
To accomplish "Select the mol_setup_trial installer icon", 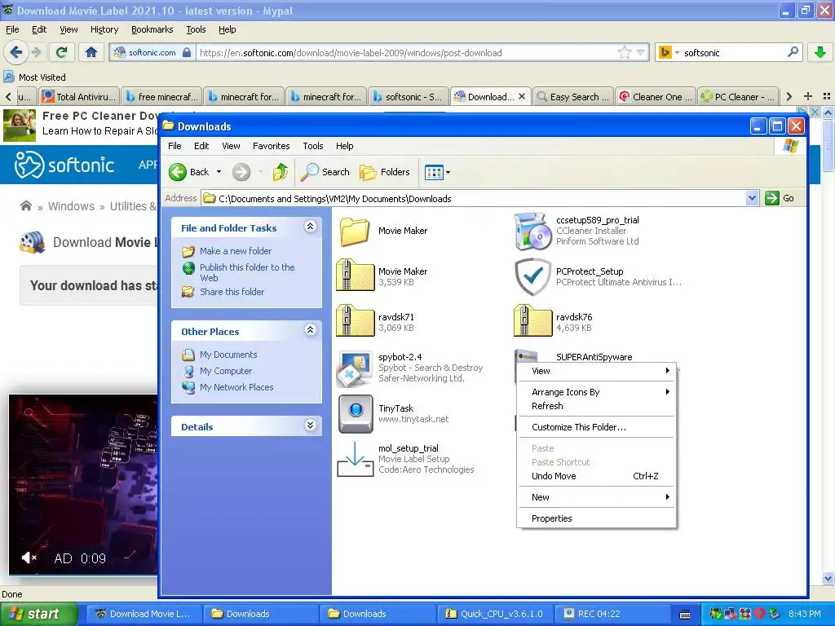I will (x=355, y=460).
